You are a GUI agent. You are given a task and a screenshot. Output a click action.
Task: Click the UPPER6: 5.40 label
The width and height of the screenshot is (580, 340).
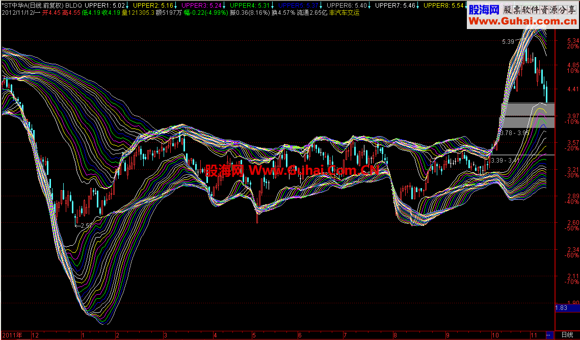pyautogui.click(x=347, y=6)
